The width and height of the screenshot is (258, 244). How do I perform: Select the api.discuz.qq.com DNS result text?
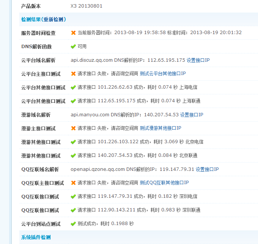pyautogui.click(x=128, y=60)
